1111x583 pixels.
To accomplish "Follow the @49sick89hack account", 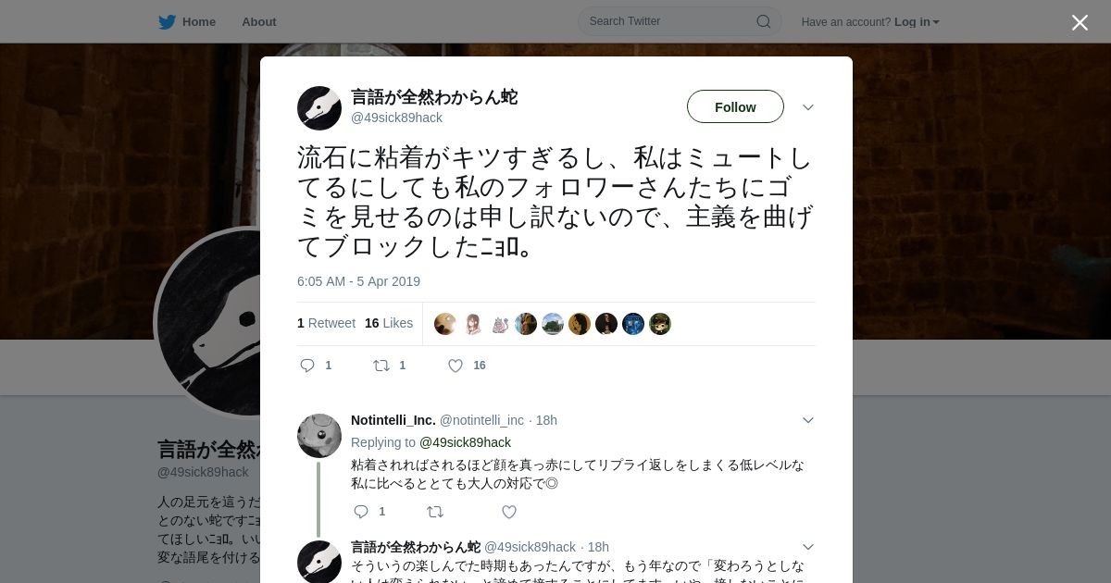I will click(735, 106).
